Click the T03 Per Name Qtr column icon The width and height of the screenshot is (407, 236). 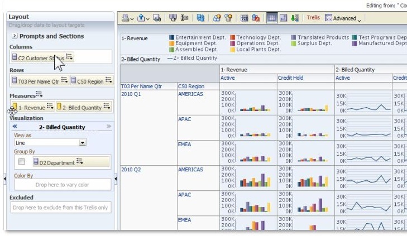click(15, 80)
